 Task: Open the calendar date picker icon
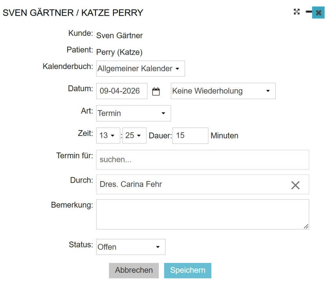pyautogui.click(x=156, y=91)
